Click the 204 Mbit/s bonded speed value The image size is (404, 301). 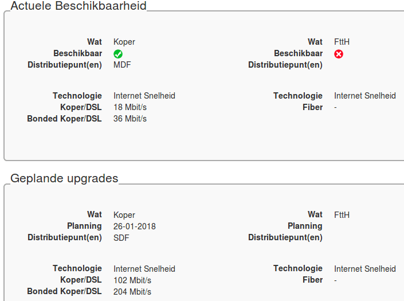pyautogui.click(x=132, y=292)
